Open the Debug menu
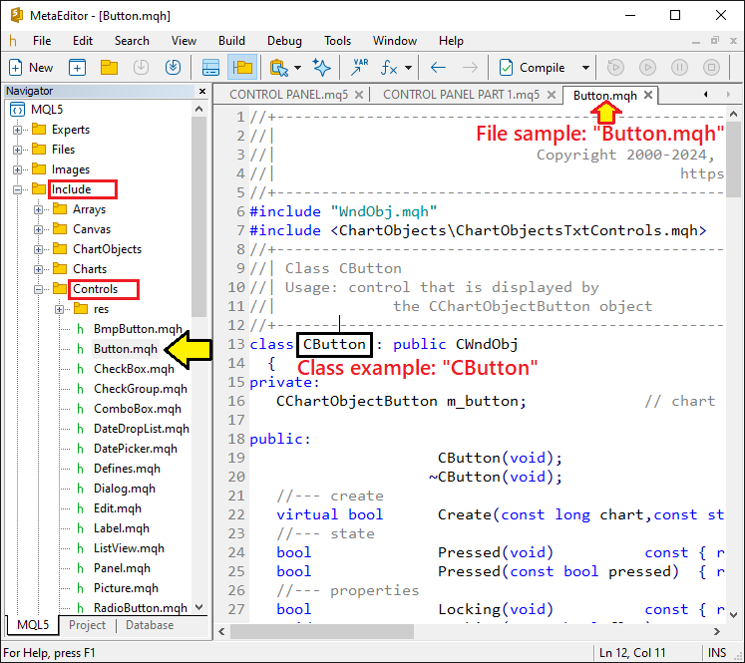745x663 pixels. tap(284, 41)
